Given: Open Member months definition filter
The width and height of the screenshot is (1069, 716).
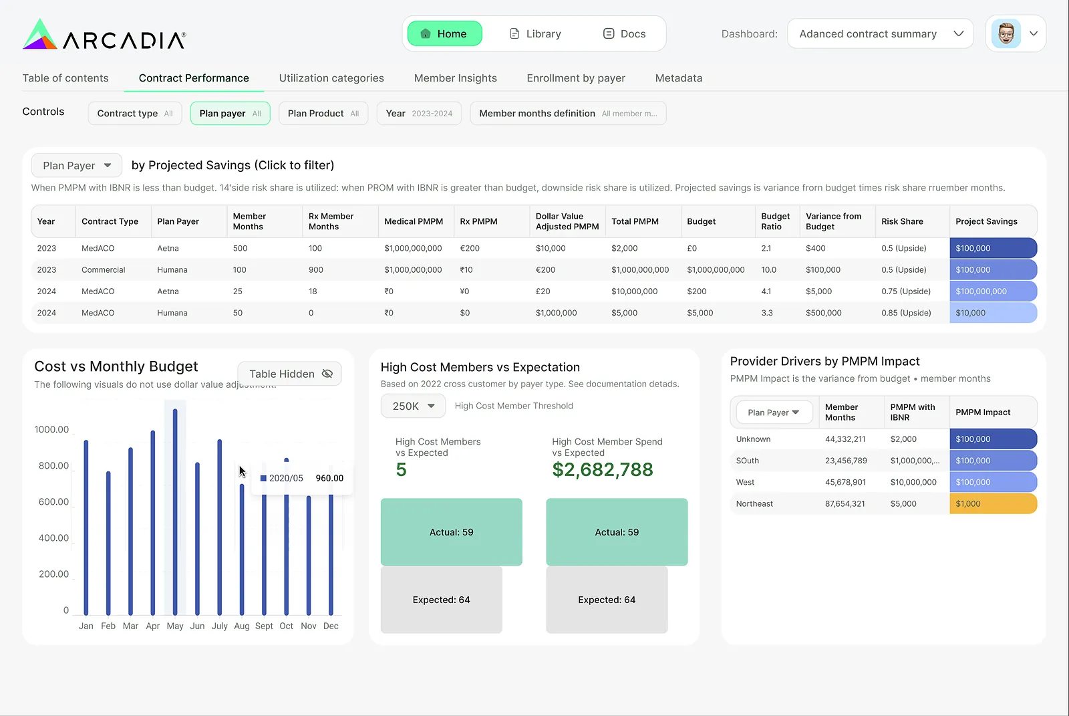Looking at the screenshot, I should pyautogui.click(x=568, y=114).
